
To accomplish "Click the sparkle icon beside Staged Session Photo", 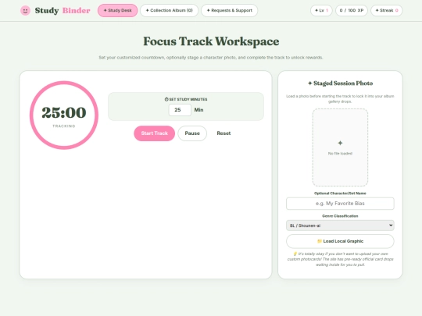I will pyautogui.click(x=310, y=83).
